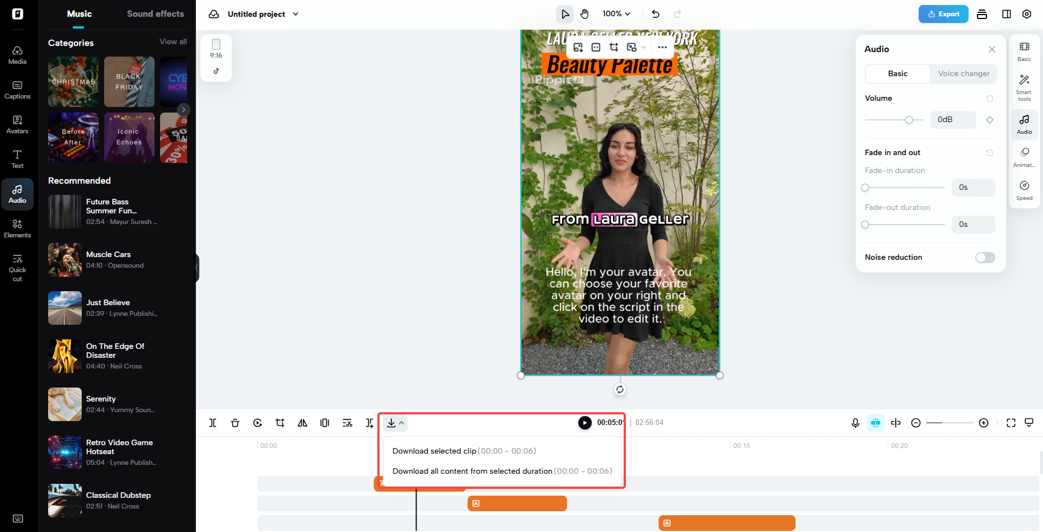Start voice recording with microphone icon
Screen dimensions: 1043x532
tap(855, 423)
